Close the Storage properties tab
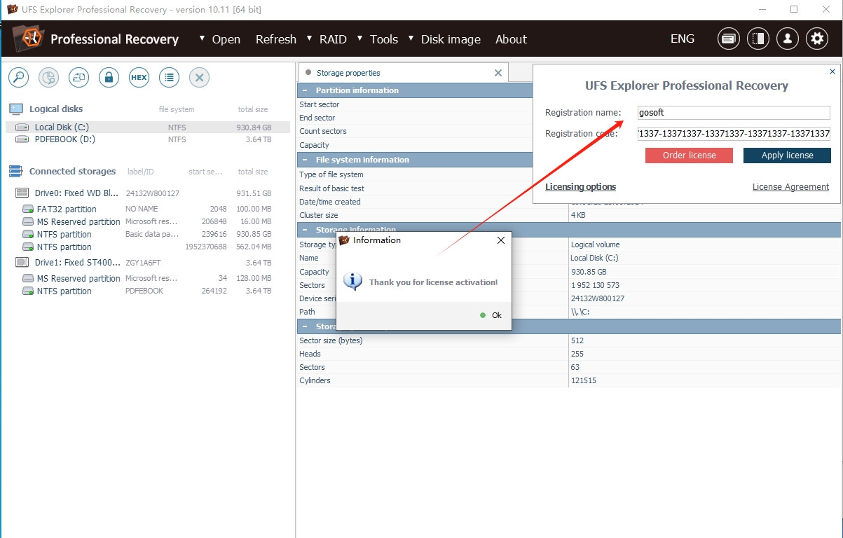The height and width of the screenshot is (538, 843). click(x=498, y=73)
